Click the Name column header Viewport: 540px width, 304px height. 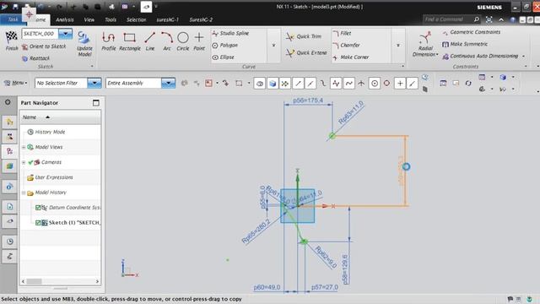tap(30, 117)
